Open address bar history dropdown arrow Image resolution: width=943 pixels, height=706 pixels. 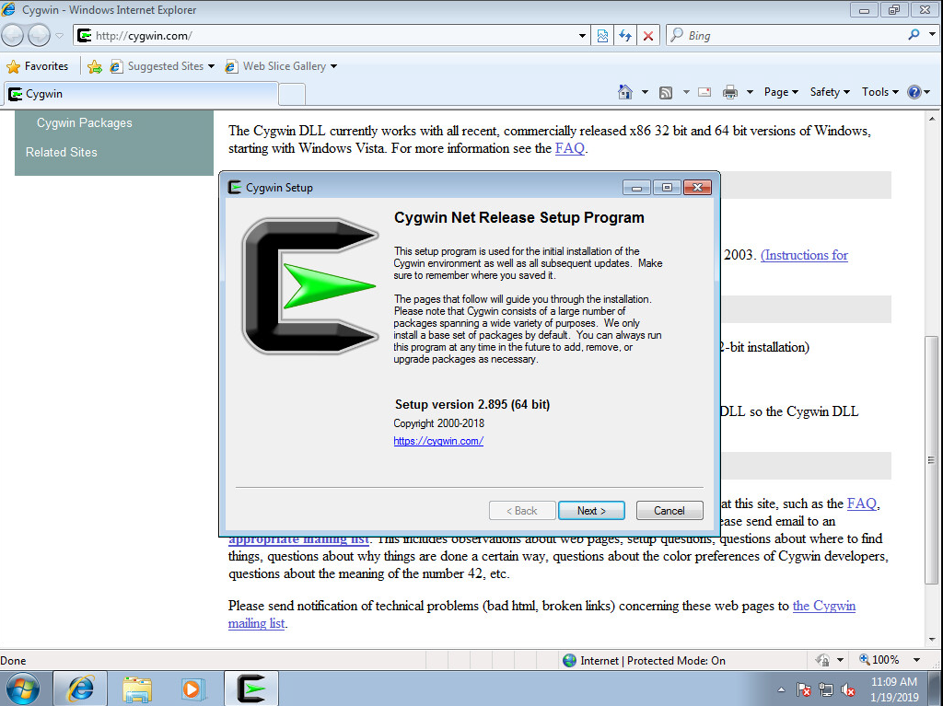click(x=582, y=36)
